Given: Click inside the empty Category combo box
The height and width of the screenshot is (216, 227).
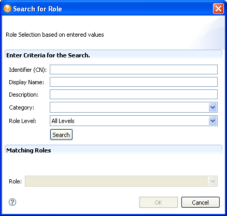Looking at the screenshot, I should pyautogui.click(x=129, y=107).
